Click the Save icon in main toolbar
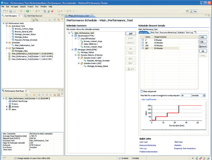Viewport: 212px width, 160px height. [x=10, y=11]
